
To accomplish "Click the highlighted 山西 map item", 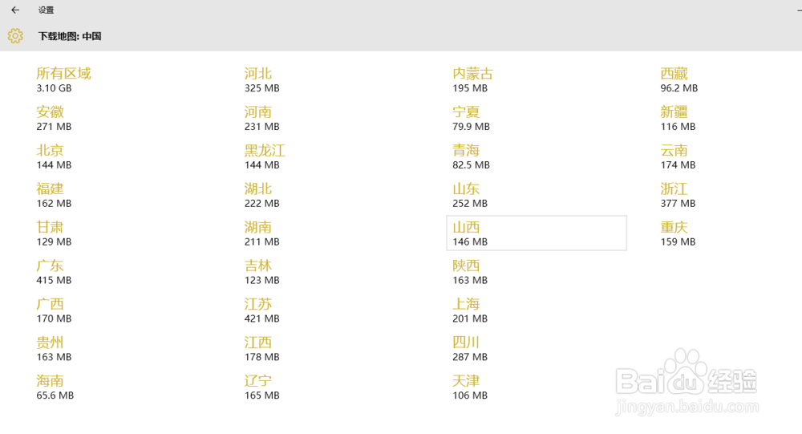I will 536,233.
